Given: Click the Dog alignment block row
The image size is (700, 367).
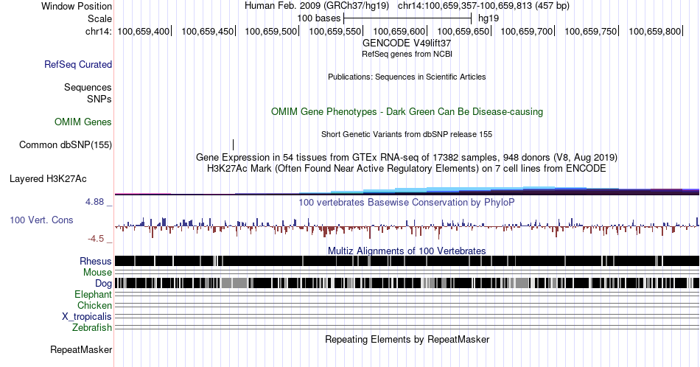Looking at the screenshot, I should tap(407, 282).
